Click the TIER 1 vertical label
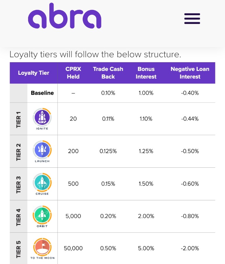Image resolution: width=225 pixels, height=264 pixels. [x=18, y=119]
